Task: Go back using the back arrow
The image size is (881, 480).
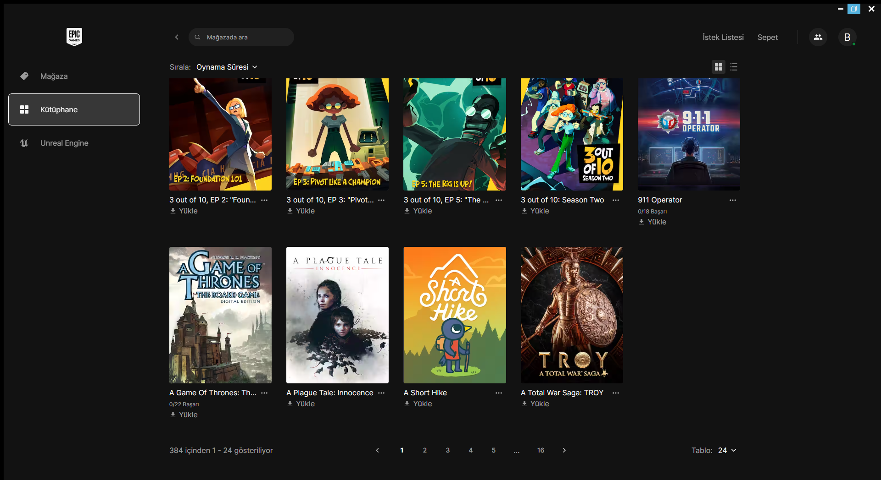Action: 177,37
